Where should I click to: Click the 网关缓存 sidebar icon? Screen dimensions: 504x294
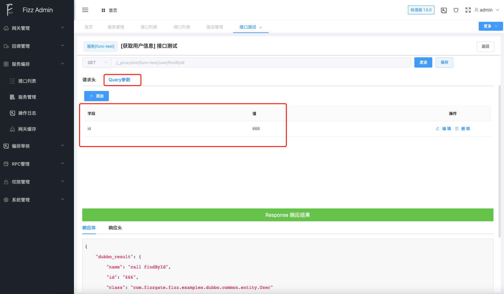(12, 129)
